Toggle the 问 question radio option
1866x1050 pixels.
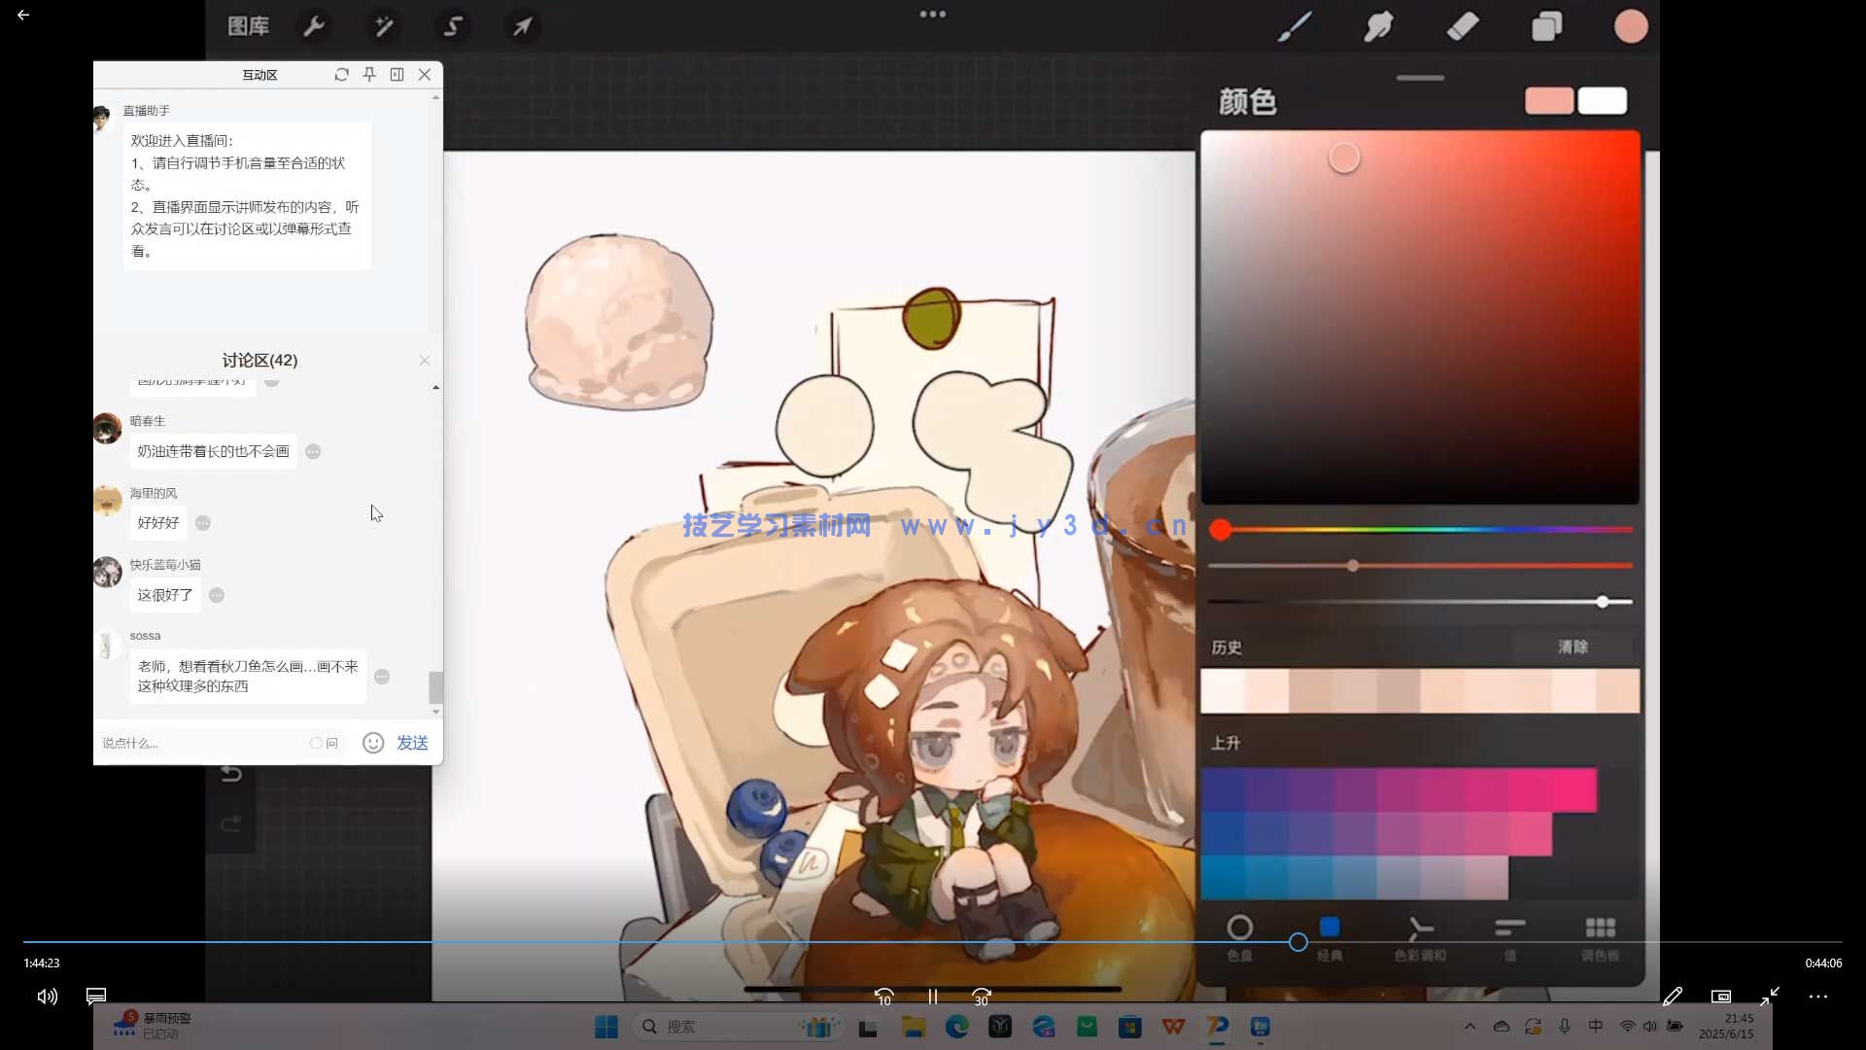tap(317, 743)
